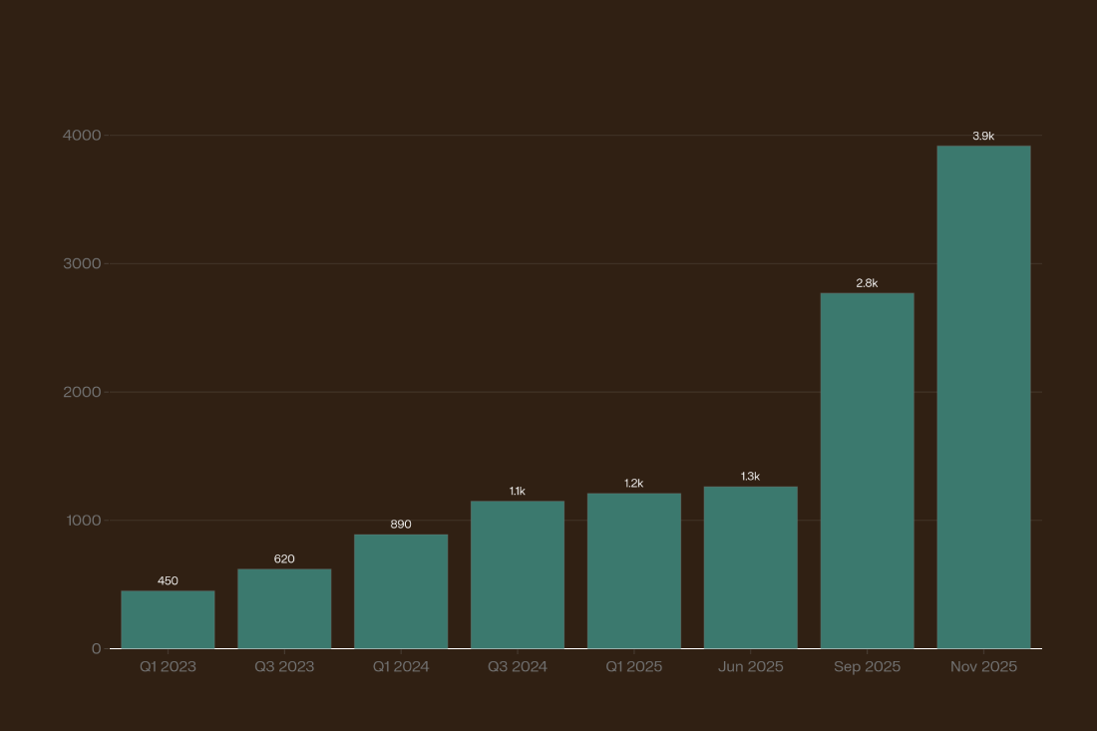Viewport: 1097px width, 731px height.
Task: Click the Sep 2025 bar
Action: click(x=867, y=471)
